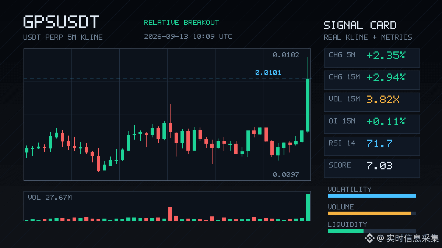Click the LIQUIDITY green bar
The height and width of the screenshot is (248, 442).
345,231
